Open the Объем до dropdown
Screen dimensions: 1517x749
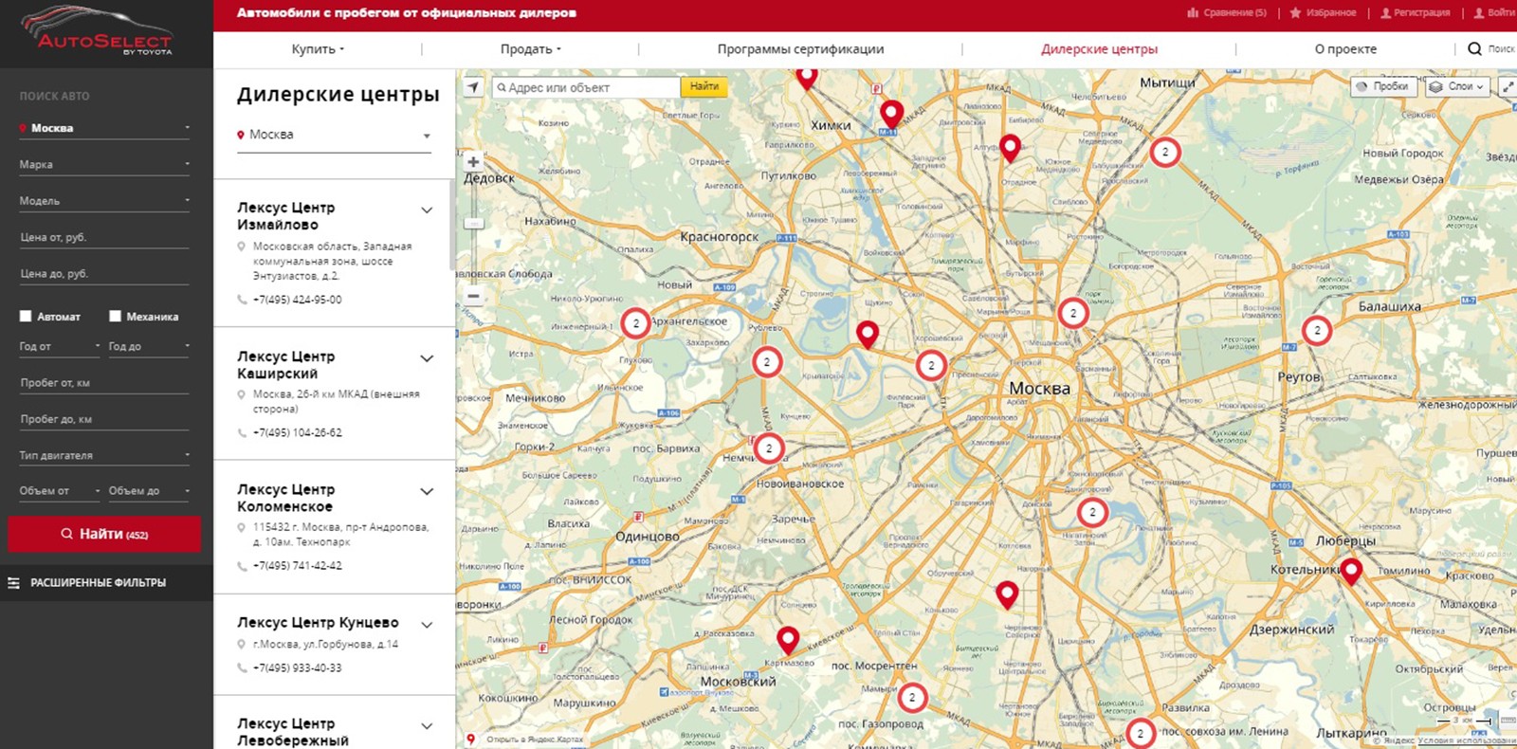tap(149, 491)
